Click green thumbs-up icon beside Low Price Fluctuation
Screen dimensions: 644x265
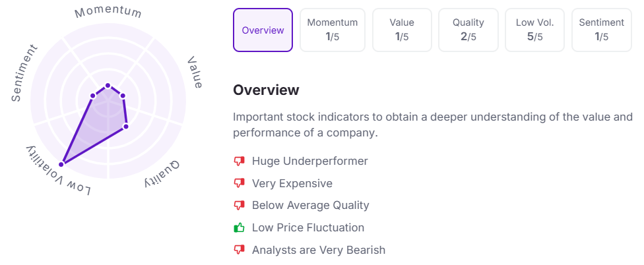pos(239,227)
